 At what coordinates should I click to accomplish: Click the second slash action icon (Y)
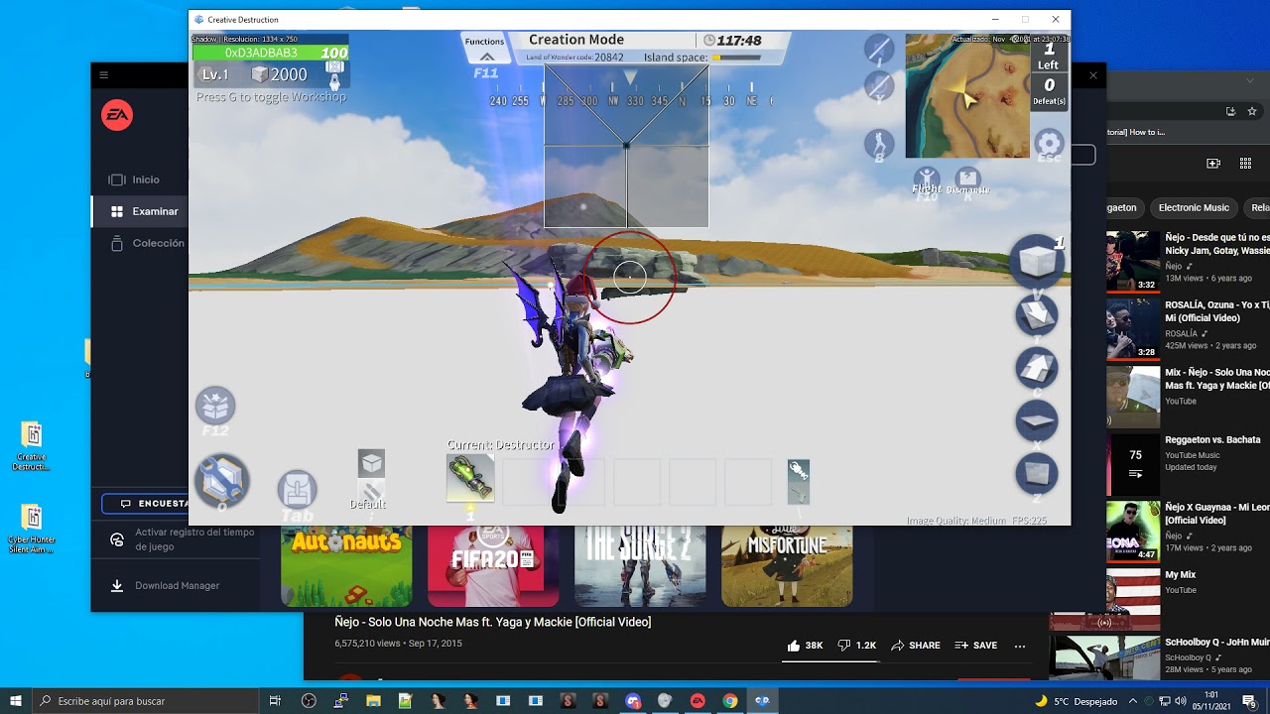(x=879, y=85)
